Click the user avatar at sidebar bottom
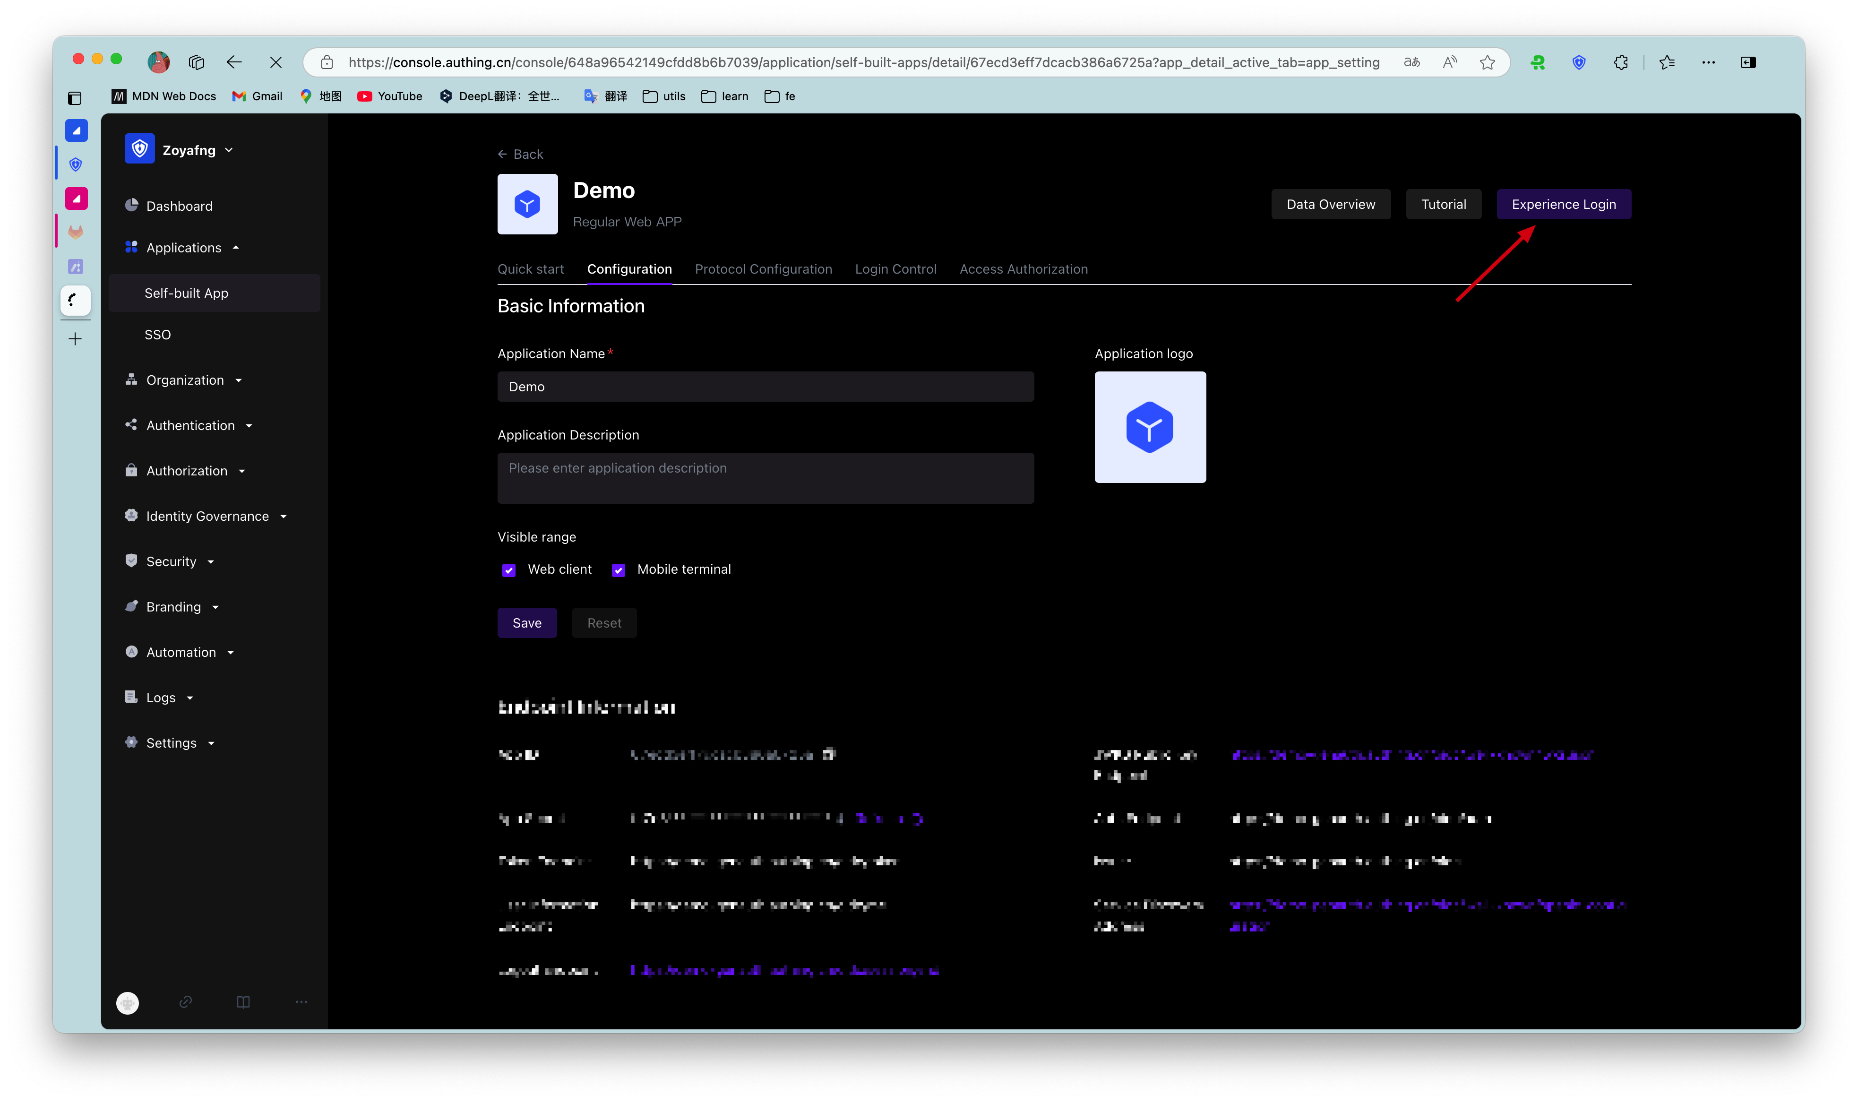Viewport: 1858px width, 1103px height. [128, 1003]
